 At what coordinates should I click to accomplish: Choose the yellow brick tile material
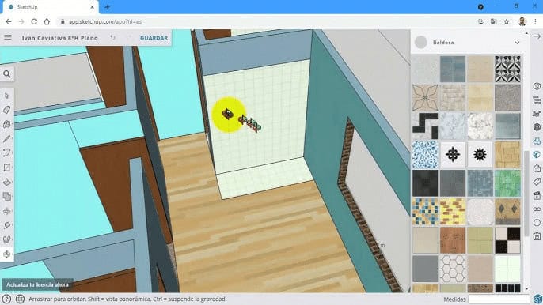click(453, 212)
